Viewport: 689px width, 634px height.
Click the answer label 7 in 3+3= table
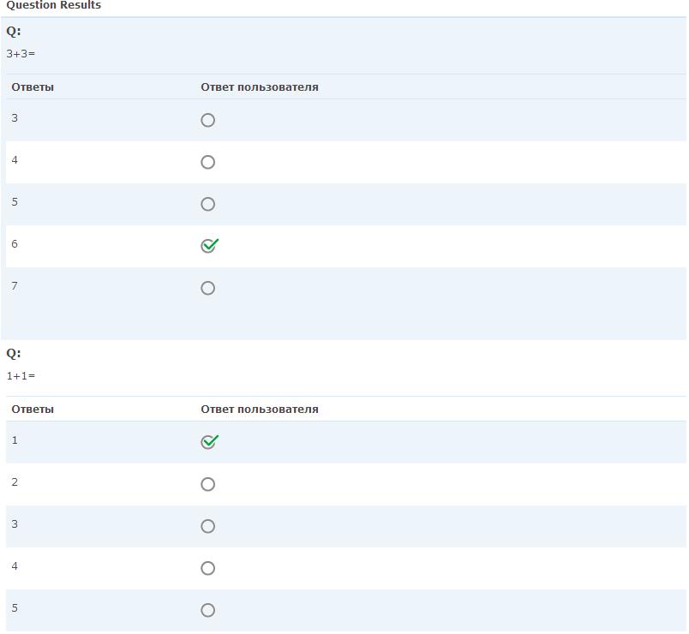[x=15, y=286]
